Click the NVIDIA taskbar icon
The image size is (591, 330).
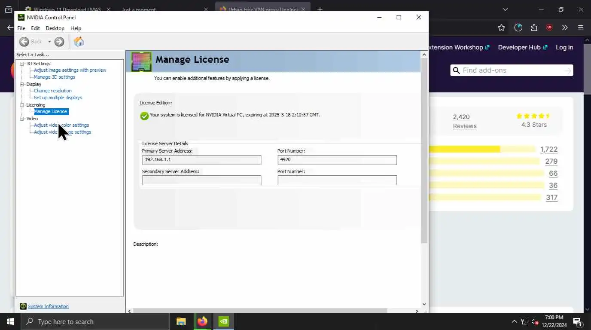(x=224, y=321)
